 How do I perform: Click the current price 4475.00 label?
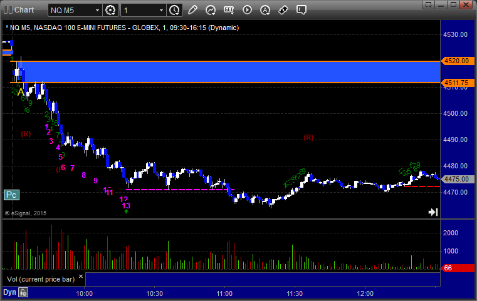click(x=457, y=179)
